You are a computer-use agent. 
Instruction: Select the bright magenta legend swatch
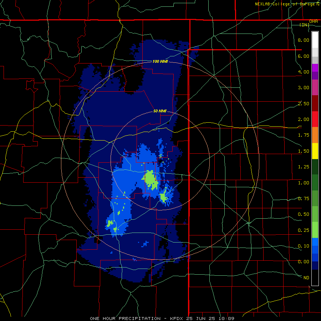[315, 68]
